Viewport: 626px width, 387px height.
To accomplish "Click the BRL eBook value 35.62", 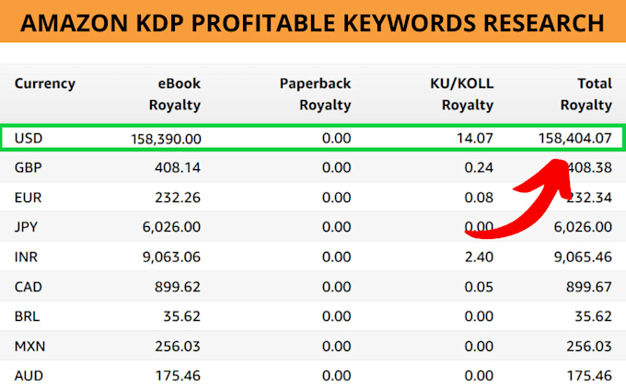I will pos(181,316).
